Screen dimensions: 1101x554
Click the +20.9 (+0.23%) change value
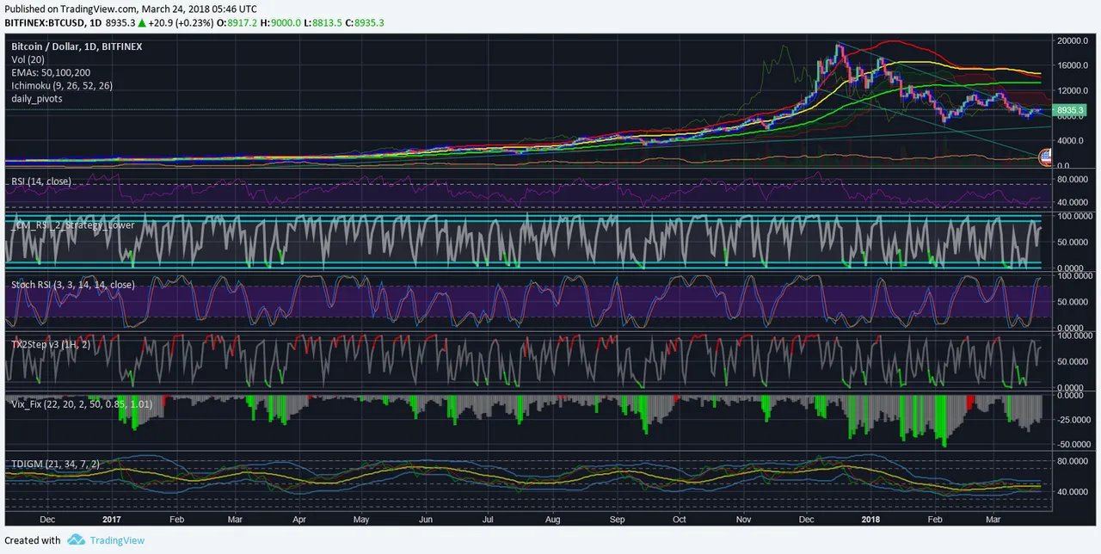click(x=183, y=23)
